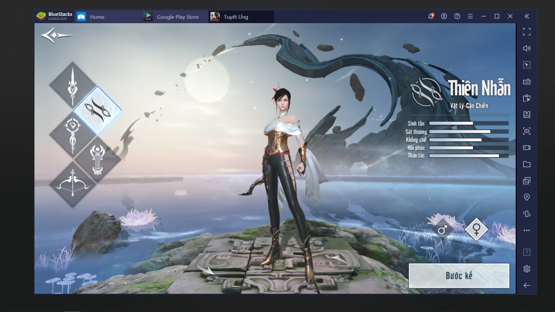Click the Sinh tồn stat bar

pos(469,123)
